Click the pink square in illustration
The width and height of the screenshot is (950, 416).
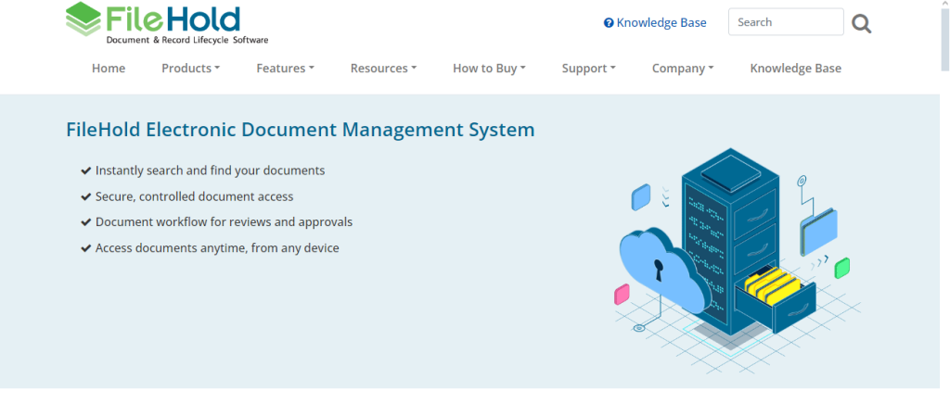point(622,295)
